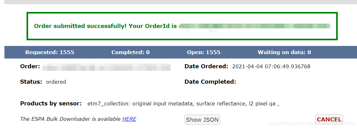Screen dimensions: 357x129
Task: Click the blurred OrderId in the green banner
Action: [254, 26]
